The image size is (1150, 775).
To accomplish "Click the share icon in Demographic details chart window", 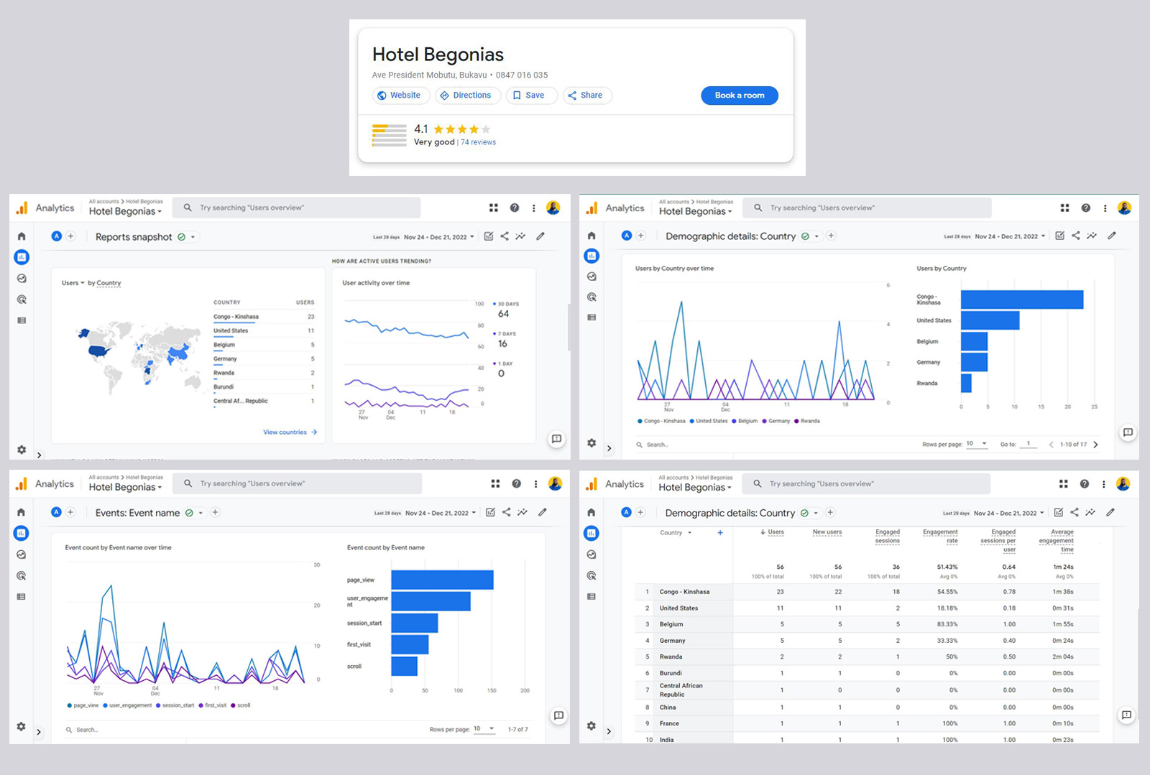I will (x=1076, y=236).
